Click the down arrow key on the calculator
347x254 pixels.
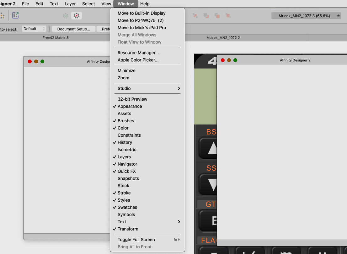click(208, 184)
